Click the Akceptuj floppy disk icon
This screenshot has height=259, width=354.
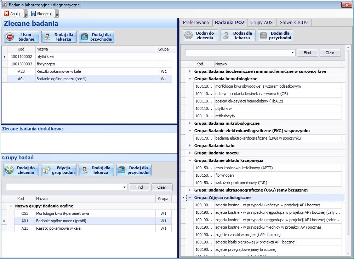point(33,13)
